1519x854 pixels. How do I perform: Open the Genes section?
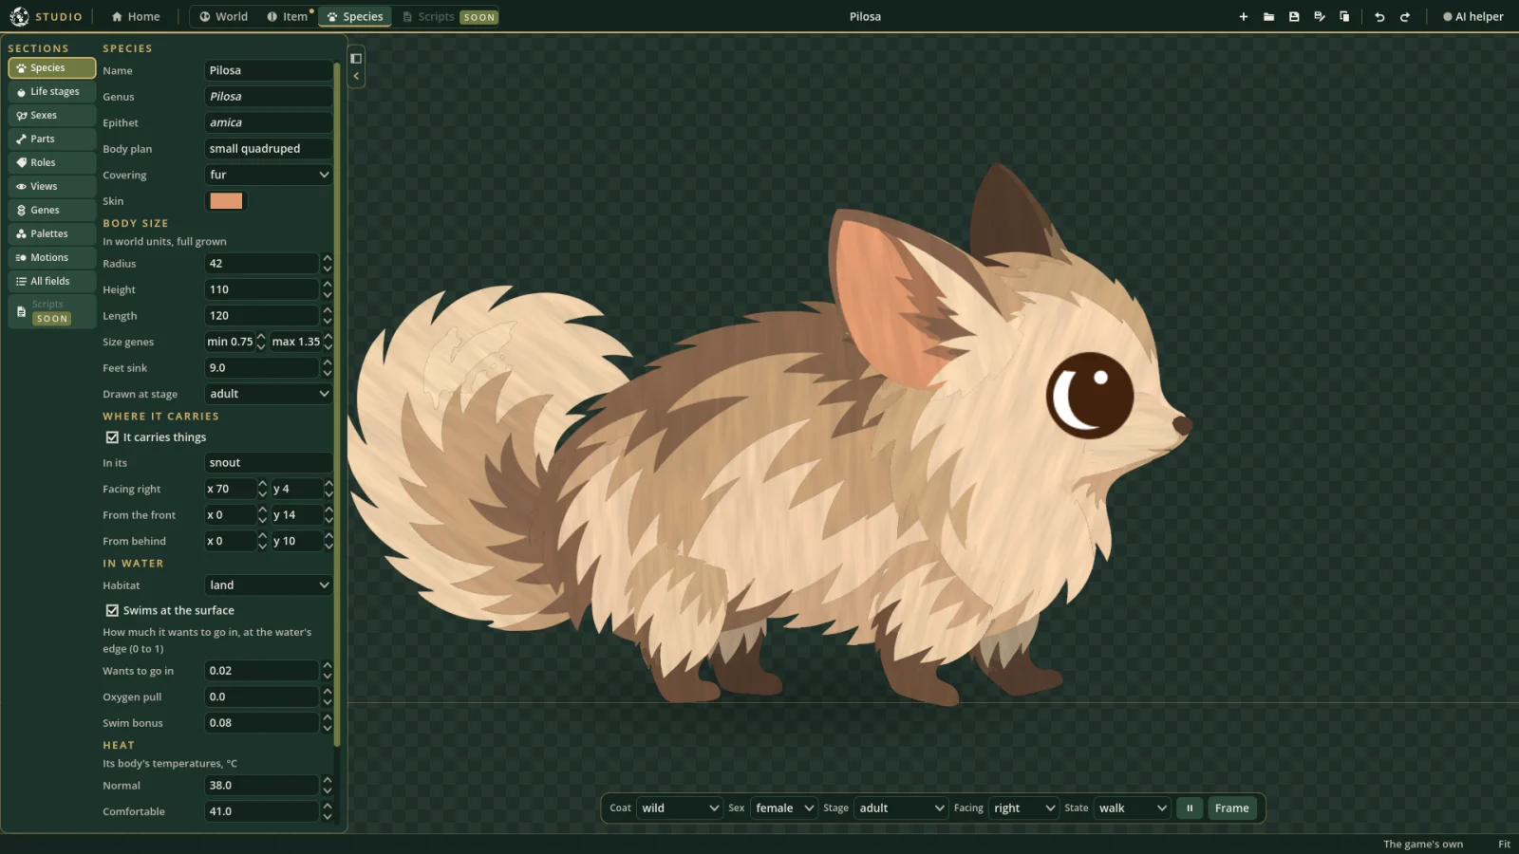click(52, 211)
